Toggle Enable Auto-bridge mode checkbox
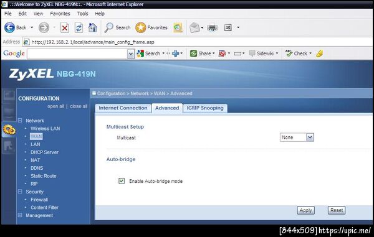This screenshot has height=237, width=374. pyautogui.click(x=122, y=181)
